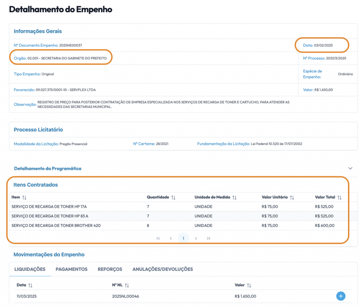361x307 pixels.
Task: Go to previous page of items
Action: coord(171,238)
